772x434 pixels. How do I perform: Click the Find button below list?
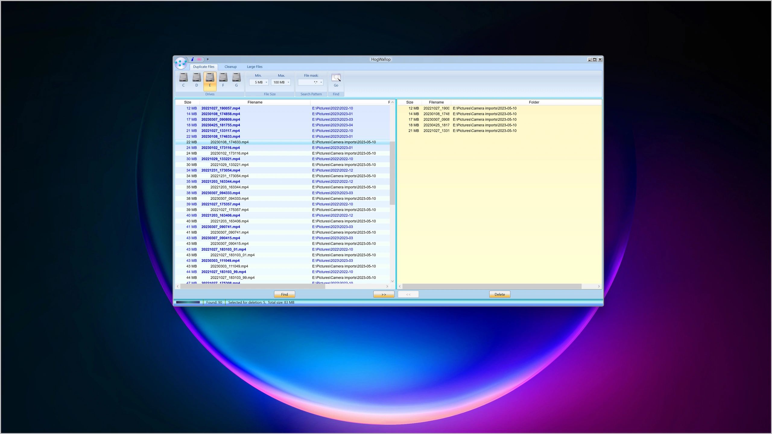click(284, 294)
